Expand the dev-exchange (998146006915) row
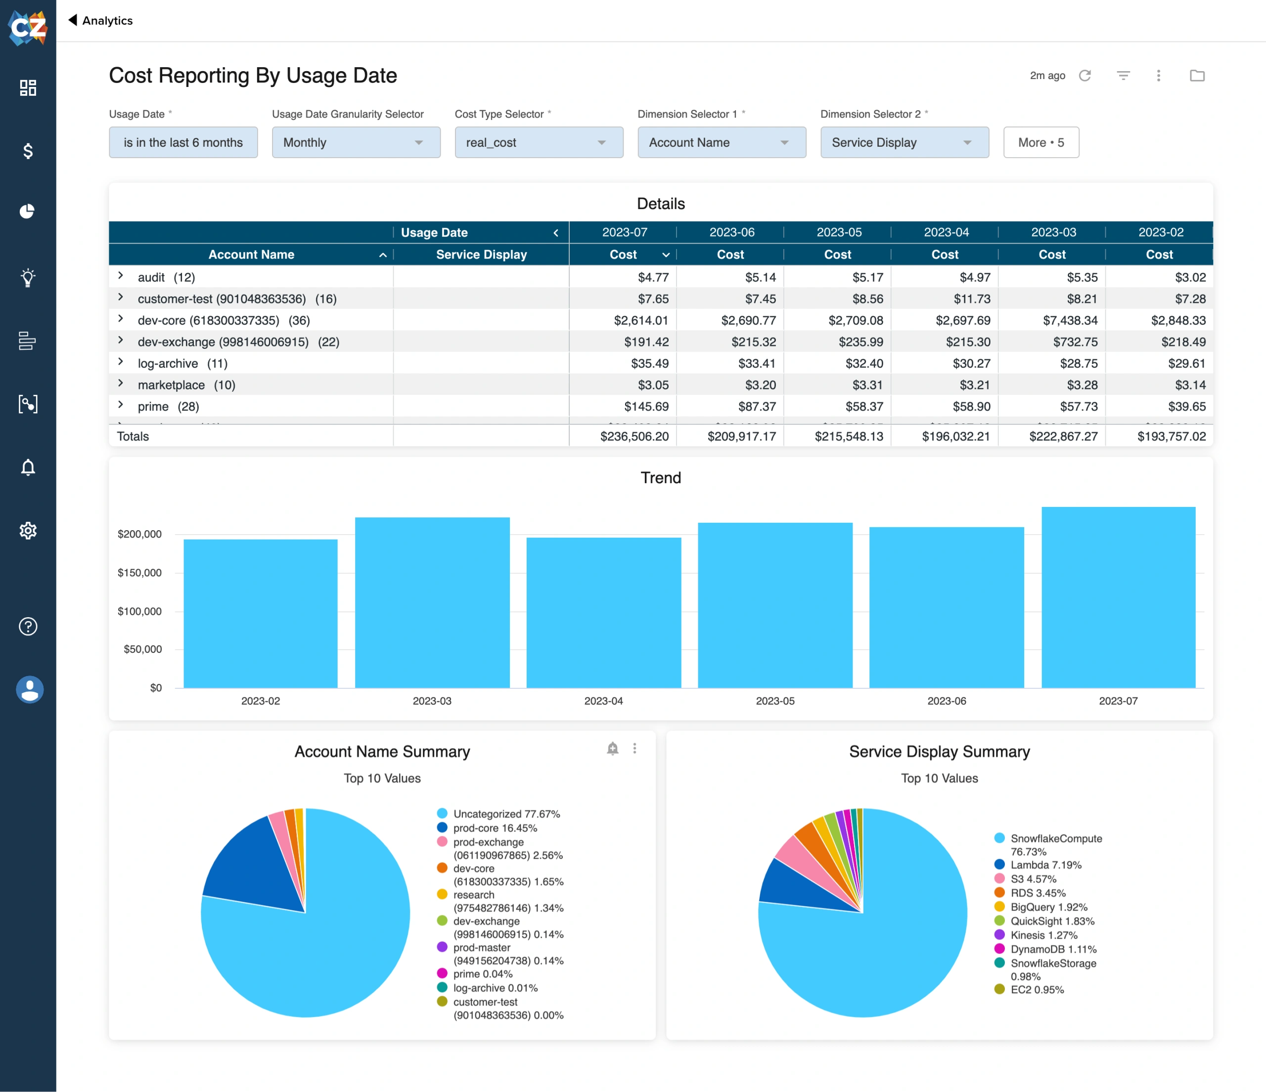The image size is (1266, 1092). point(120,340)
